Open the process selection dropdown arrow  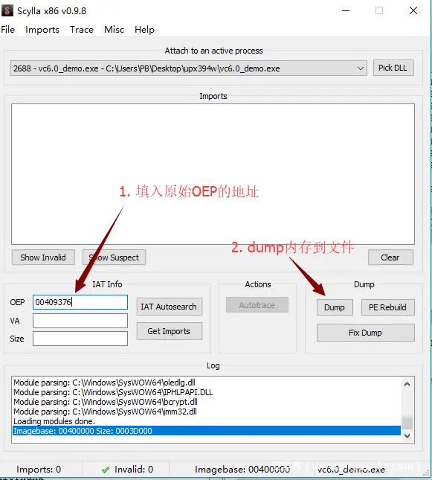click(x=361, y=68)
